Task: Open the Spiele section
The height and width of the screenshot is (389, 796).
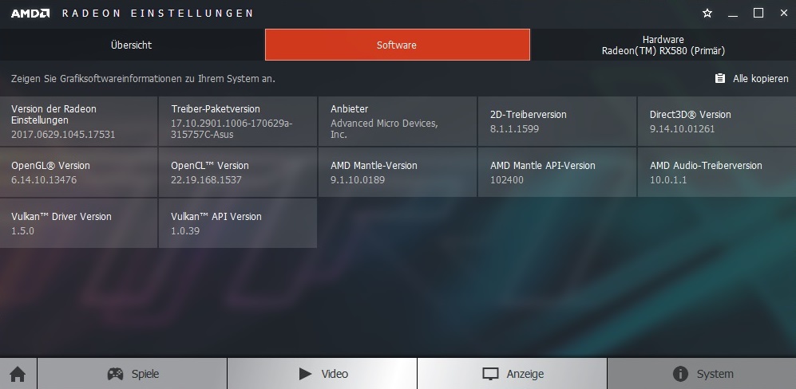Action: click(x=132, y=374)
